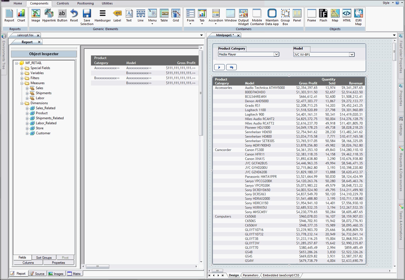This screenshot has width=405, height=280.
Task: Expand the Special Fields folder
Action: coord(22,68)
